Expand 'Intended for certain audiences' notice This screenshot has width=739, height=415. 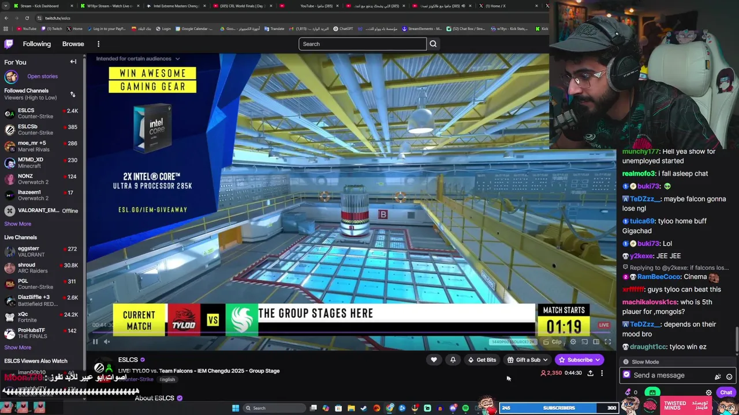click(138, 58)
